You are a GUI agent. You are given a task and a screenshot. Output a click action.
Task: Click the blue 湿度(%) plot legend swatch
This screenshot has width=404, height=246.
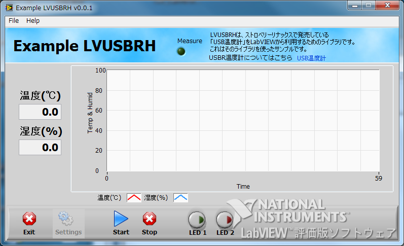(180, 198)
